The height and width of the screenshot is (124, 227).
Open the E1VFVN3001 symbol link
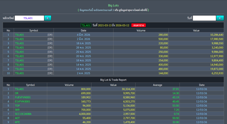click(22, 102)
